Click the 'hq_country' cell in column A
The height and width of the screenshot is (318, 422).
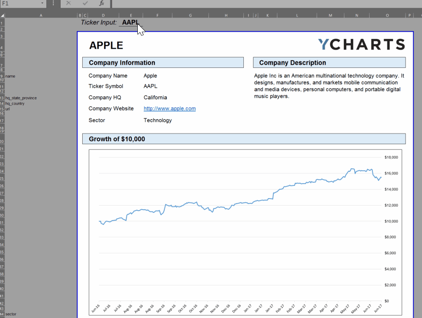click(x=15, y=103)
